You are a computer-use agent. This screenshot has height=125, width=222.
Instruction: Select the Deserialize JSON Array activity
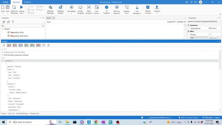pyautogui.click(x=19, y=36)
